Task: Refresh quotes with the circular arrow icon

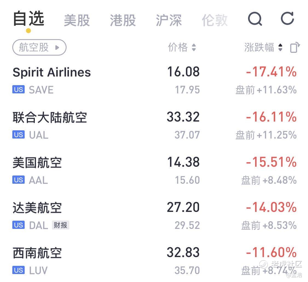Action: point(287,18)
